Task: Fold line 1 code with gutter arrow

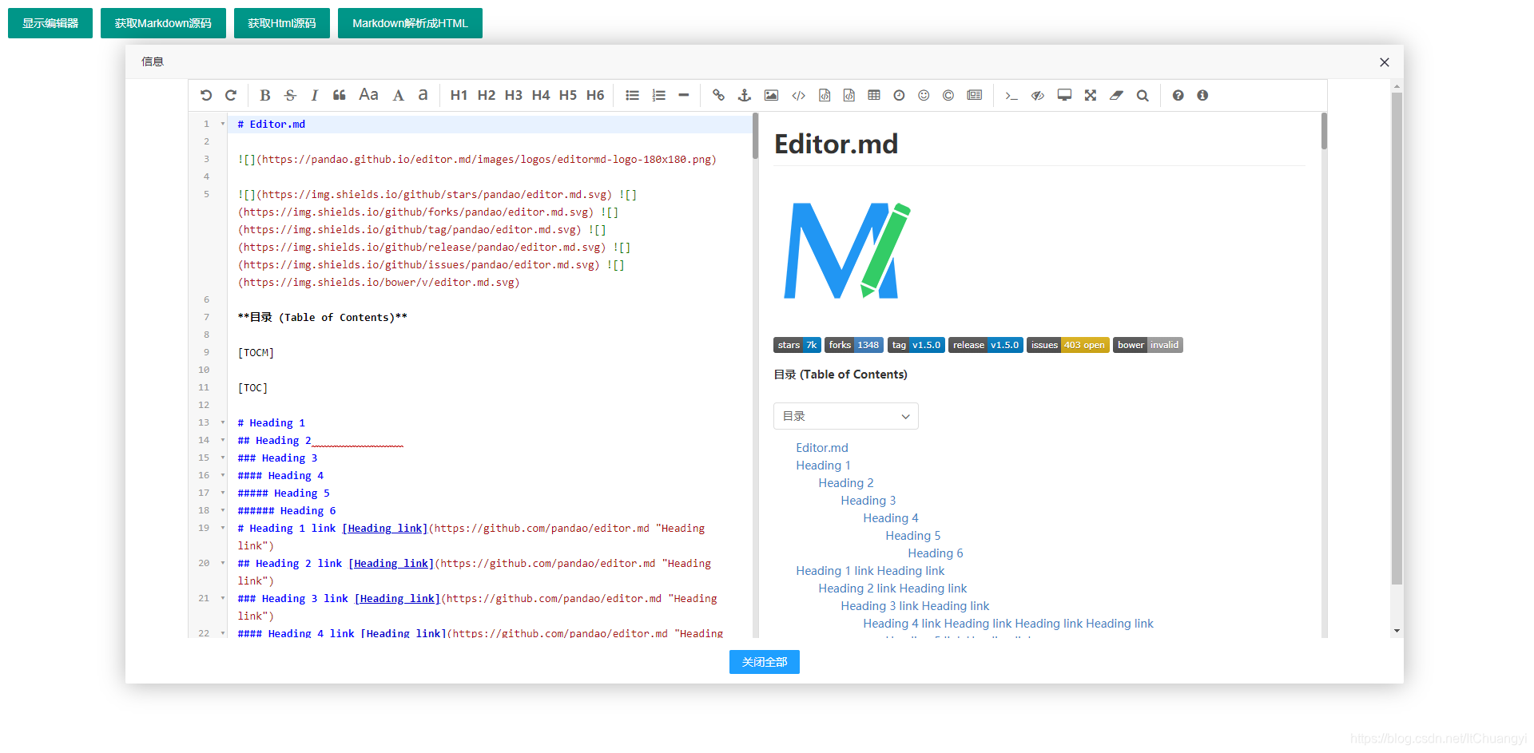Action: pos(223,124)
